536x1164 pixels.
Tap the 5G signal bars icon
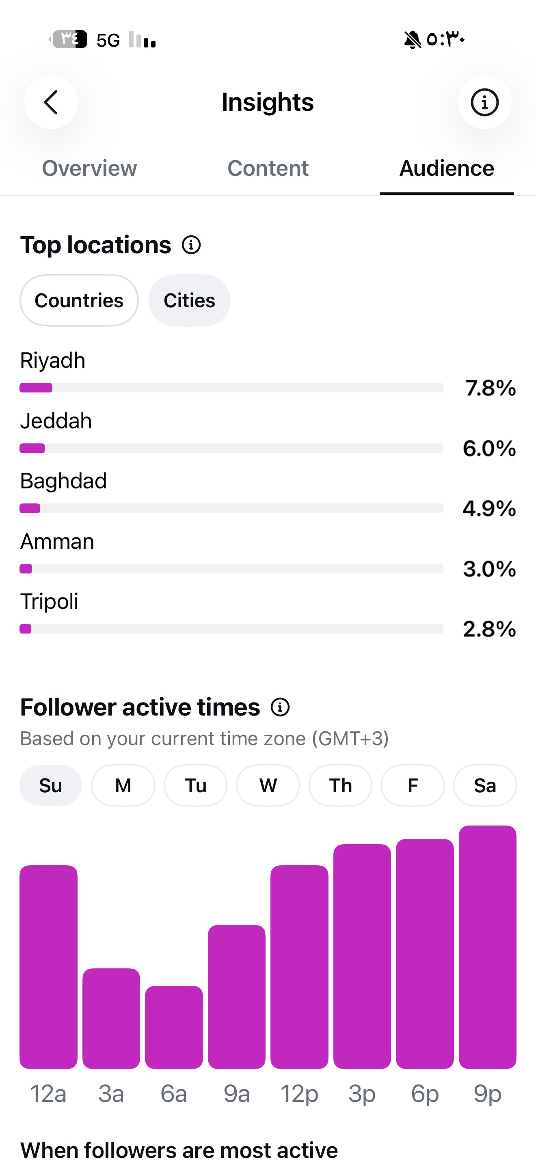click(x=143, y=40)
